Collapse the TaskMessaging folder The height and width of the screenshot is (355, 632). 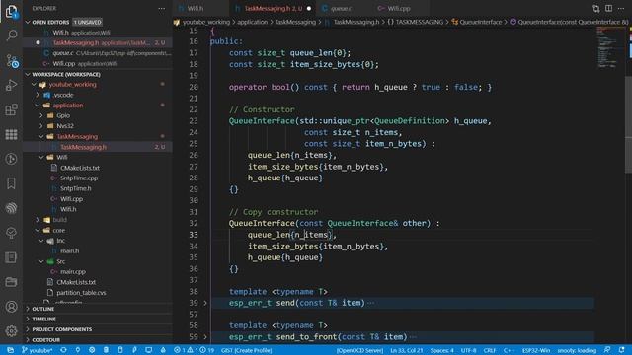click(41, 137)
